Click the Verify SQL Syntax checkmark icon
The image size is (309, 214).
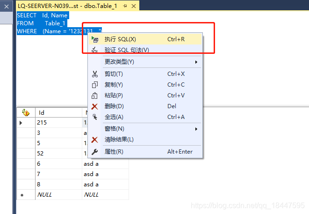coord(95,50)
